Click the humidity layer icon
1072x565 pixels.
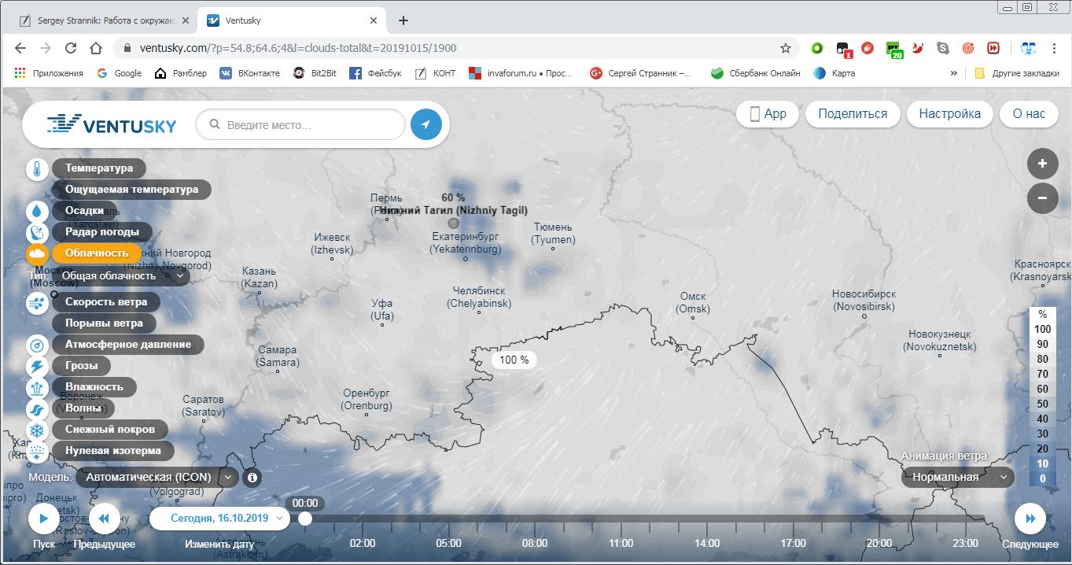point(37,388)
